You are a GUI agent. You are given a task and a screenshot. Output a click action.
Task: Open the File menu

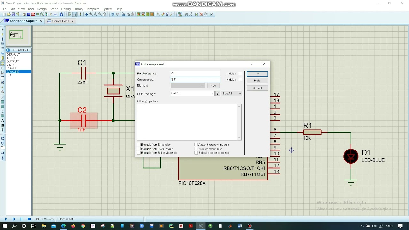coord(4,9)
